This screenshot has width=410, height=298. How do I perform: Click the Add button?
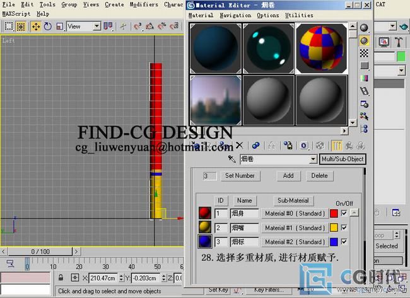click(x=288, y=176)
